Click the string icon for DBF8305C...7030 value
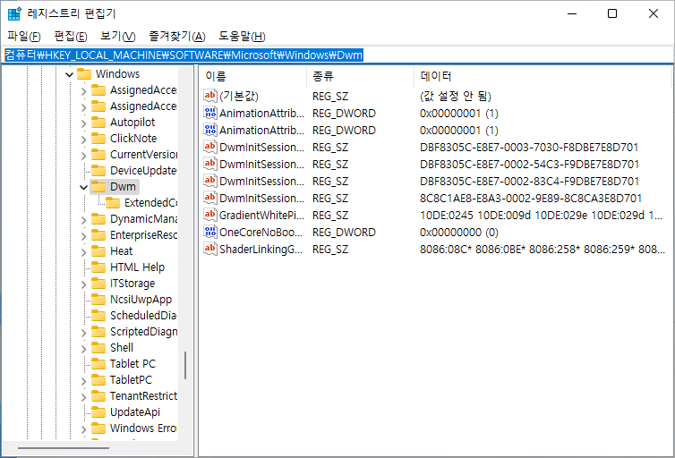Image resolution: width=675 pixels, height=458 pixels. pos(210,147)
